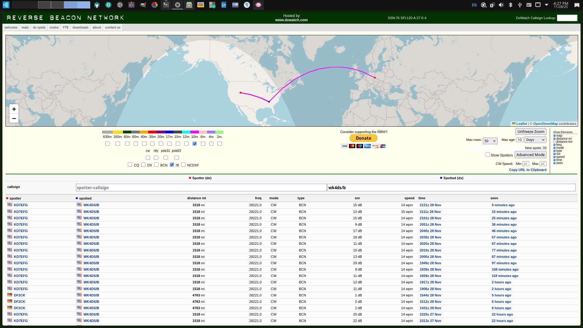Open the terminal icon in the taskbar
This screenshot has height=328, width=583.
point(166,5)
